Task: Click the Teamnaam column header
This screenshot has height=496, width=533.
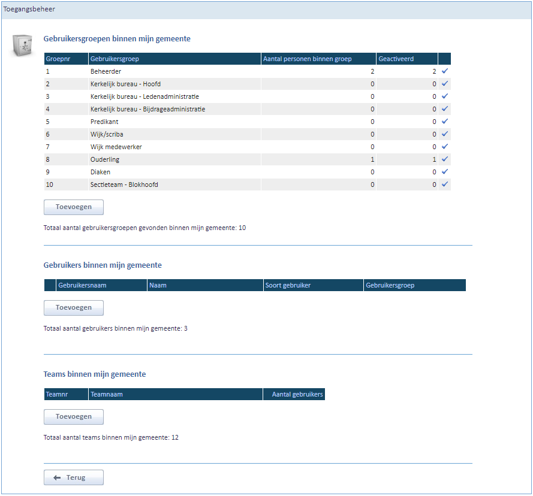Action: (x=176, y=394)
